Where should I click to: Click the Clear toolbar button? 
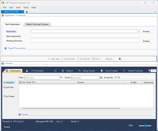point(96,59)
